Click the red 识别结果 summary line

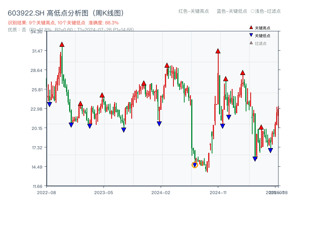coord(63,23)
